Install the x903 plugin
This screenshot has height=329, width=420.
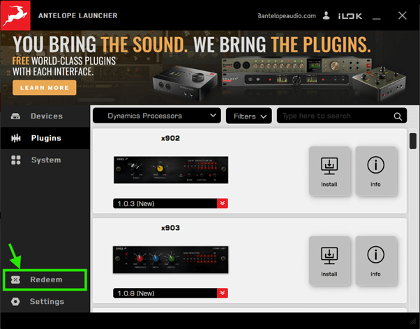click(x=329, y=261)
